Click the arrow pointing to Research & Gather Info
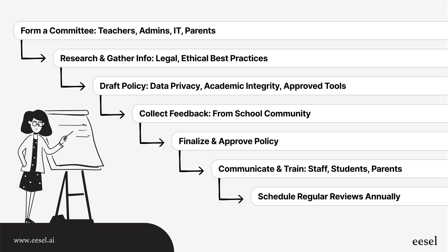This screenshot has width=448, height=252. point(33,58)
